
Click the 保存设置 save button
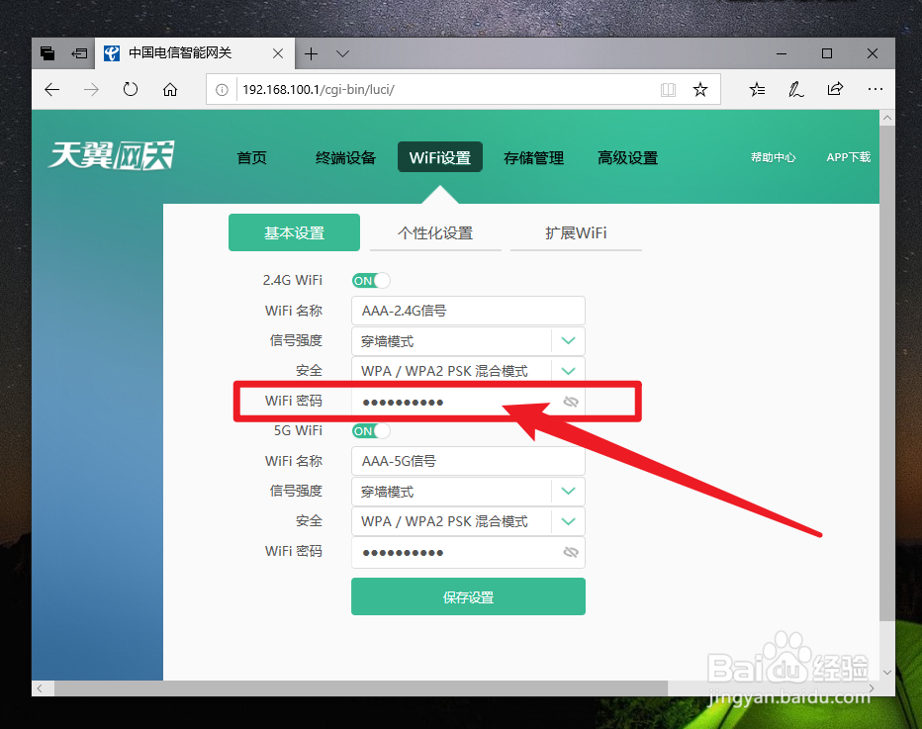(467, 595)
